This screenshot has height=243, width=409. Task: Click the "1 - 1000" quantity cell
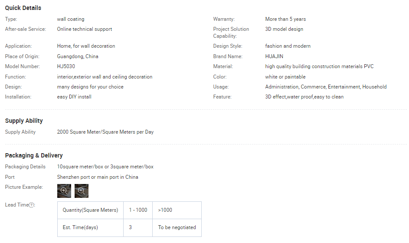[138, 210]
